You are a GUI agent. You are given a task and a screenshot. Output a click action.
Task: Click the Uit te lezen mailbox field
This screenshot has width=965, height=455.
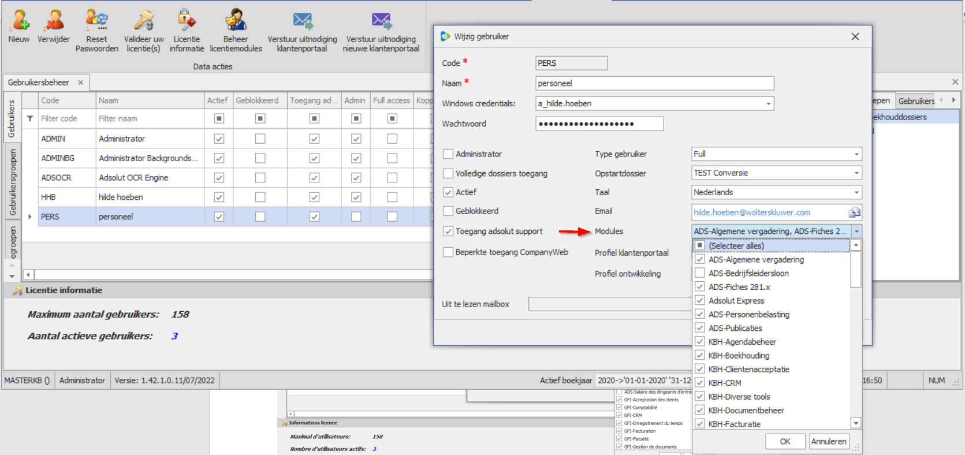[x=609, y=304]
